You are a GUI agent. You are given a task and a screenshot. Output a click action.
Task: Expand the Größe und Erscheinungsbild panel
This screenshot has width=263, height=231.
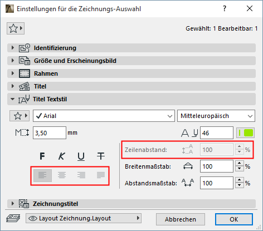click(13, 61)
